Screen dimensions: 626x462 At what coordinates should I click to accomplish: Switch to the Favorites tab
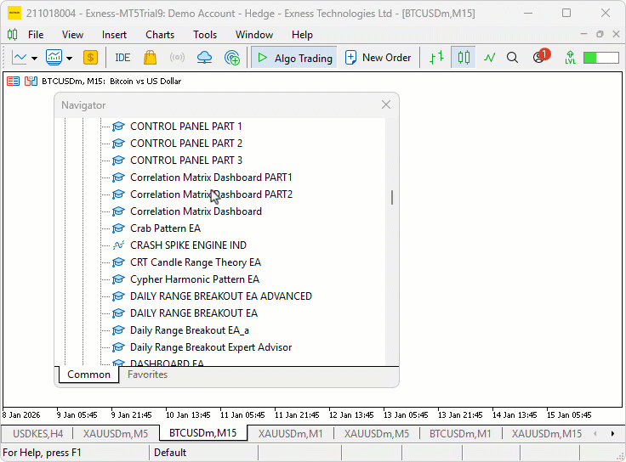tap(147, 375)
